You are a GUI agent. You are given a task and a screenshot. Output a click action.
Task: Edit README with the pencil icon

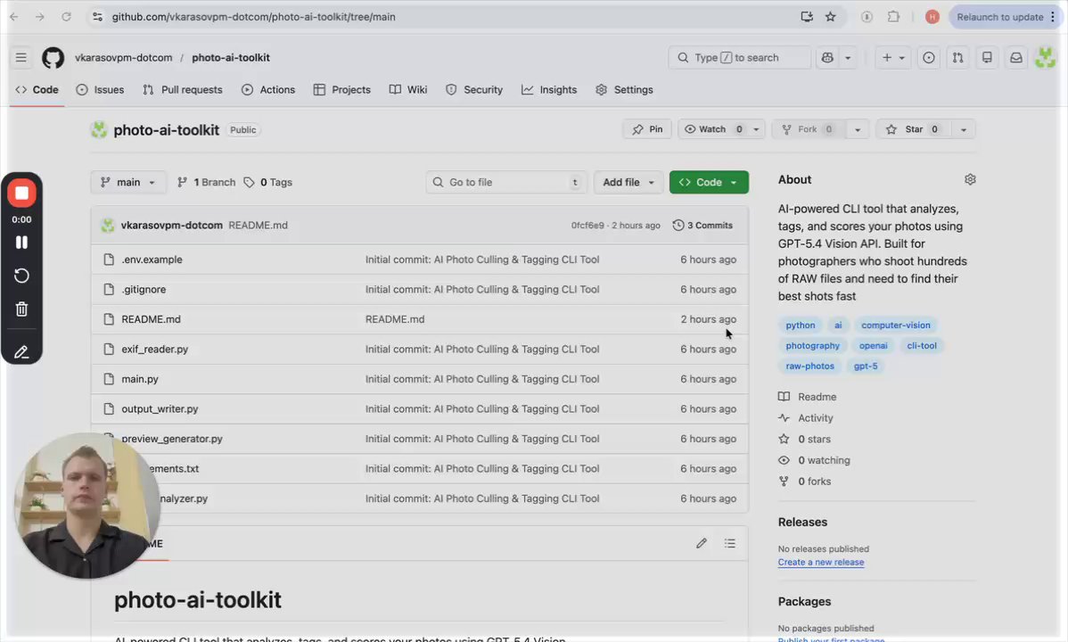(702, 543)
